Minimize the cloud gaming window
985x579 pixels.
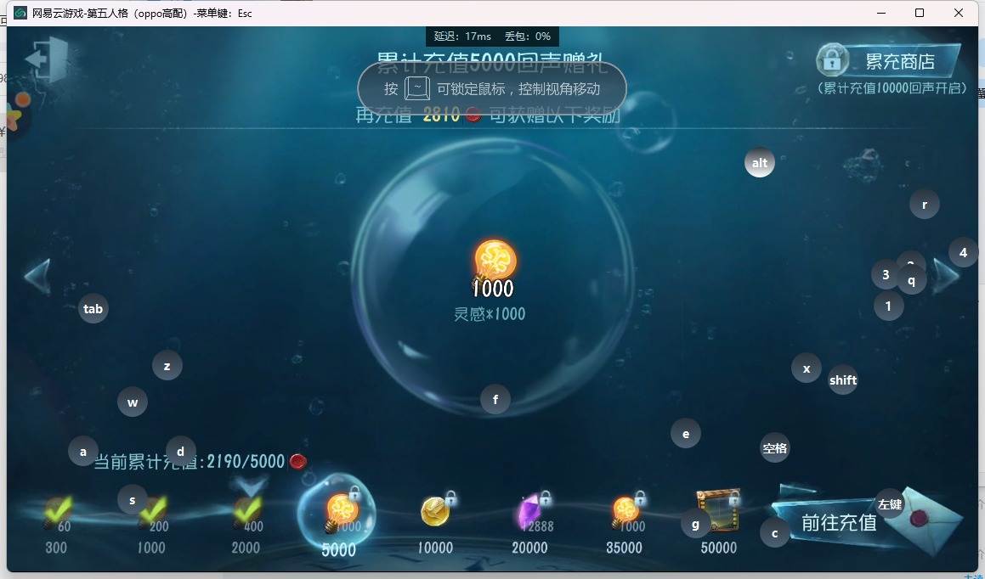click(x=881, y=13)
